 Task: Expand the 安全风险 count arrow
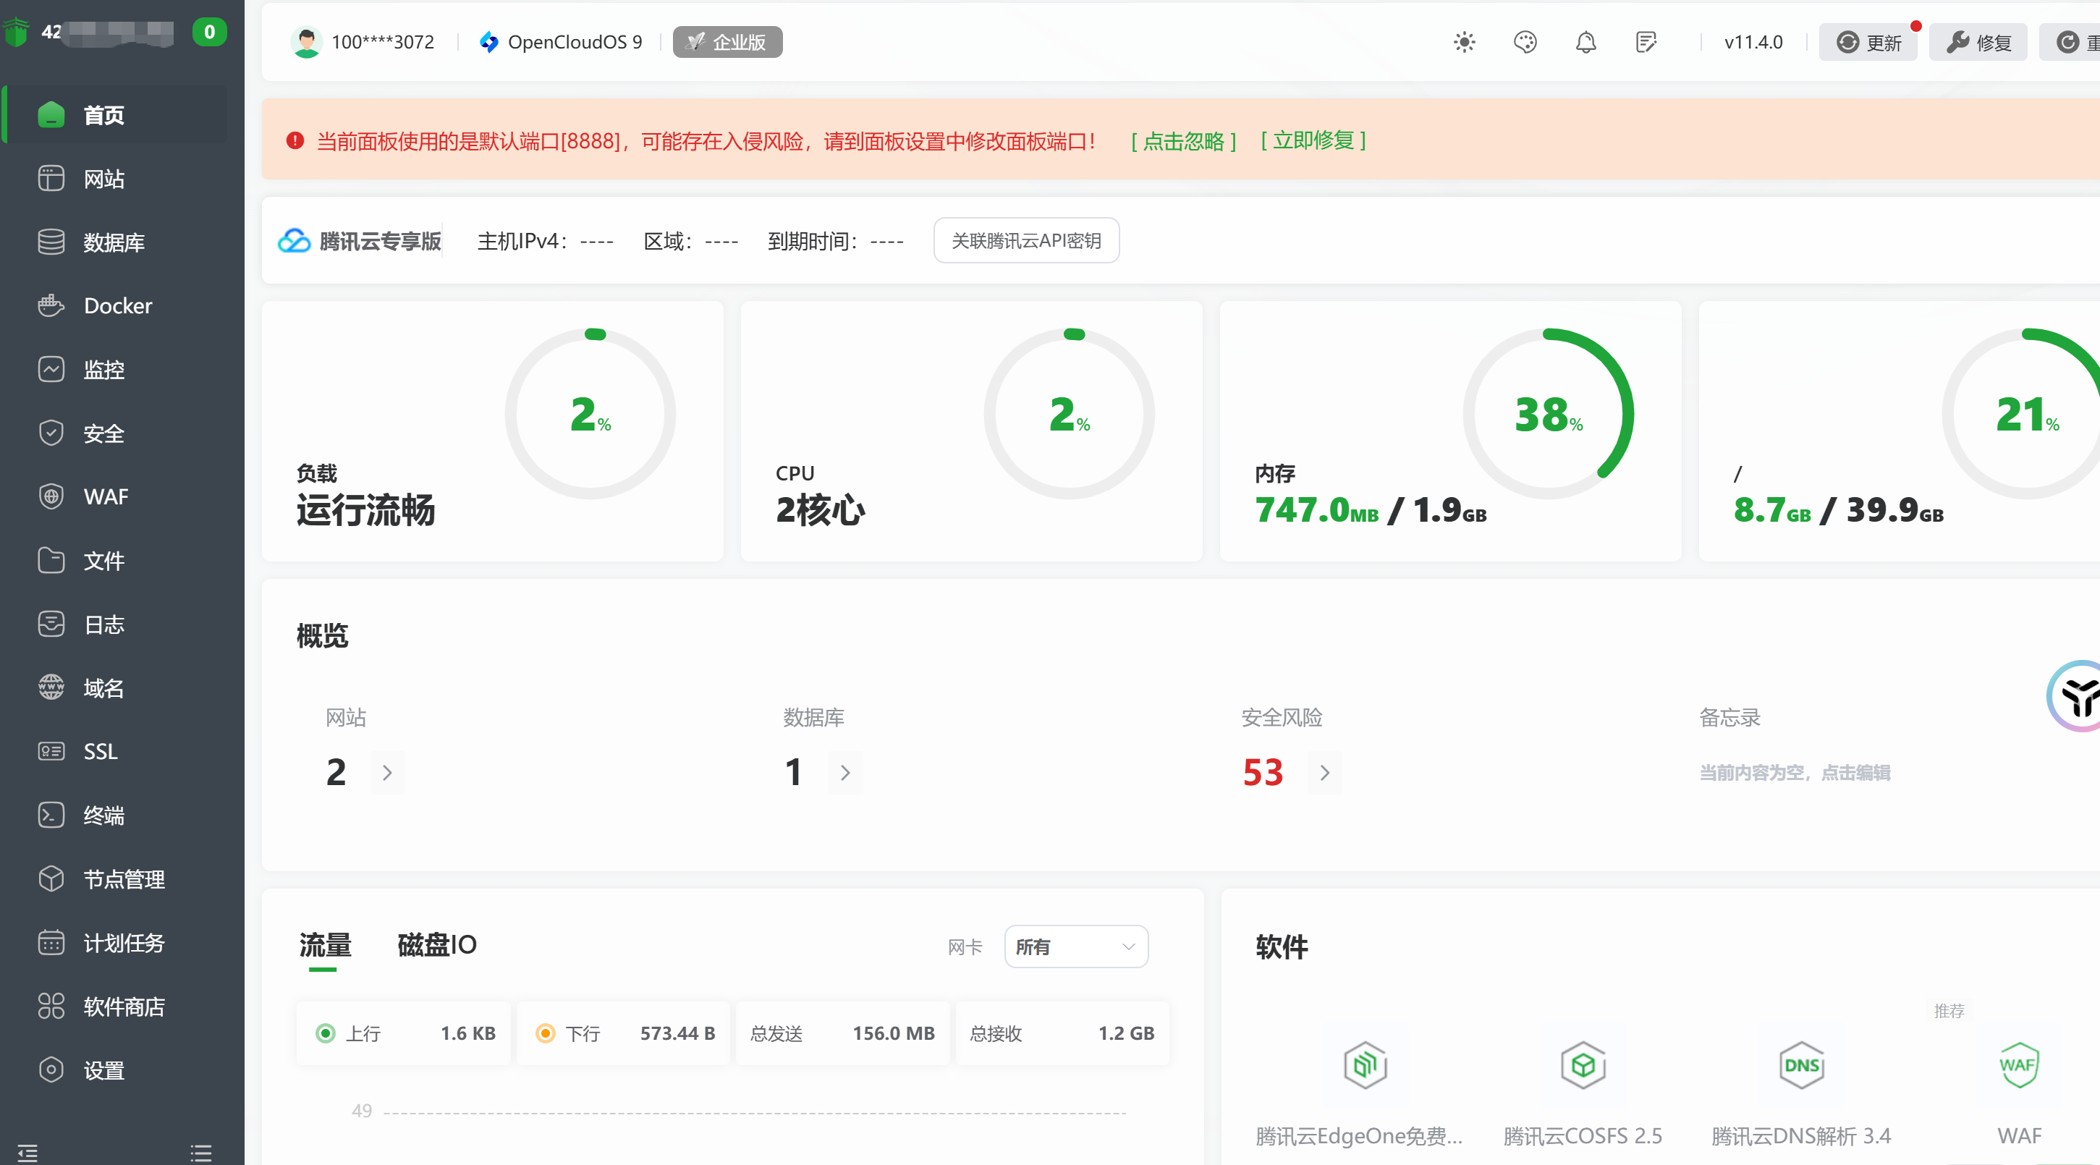(x=1324, y=773)
